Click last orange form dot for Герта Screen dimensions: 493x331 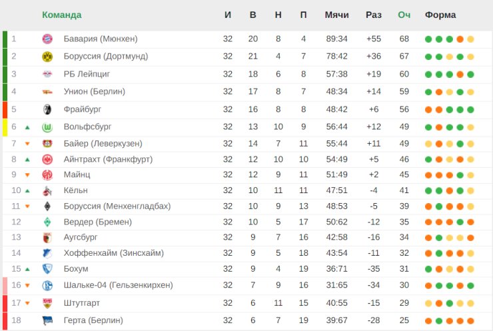point(470,321)
